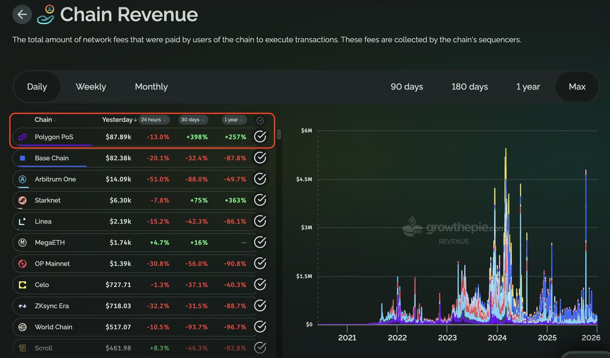Toggle Scroll selection checkmark
Viewport: 610px width, 358px height.
[x=260, y=347]
